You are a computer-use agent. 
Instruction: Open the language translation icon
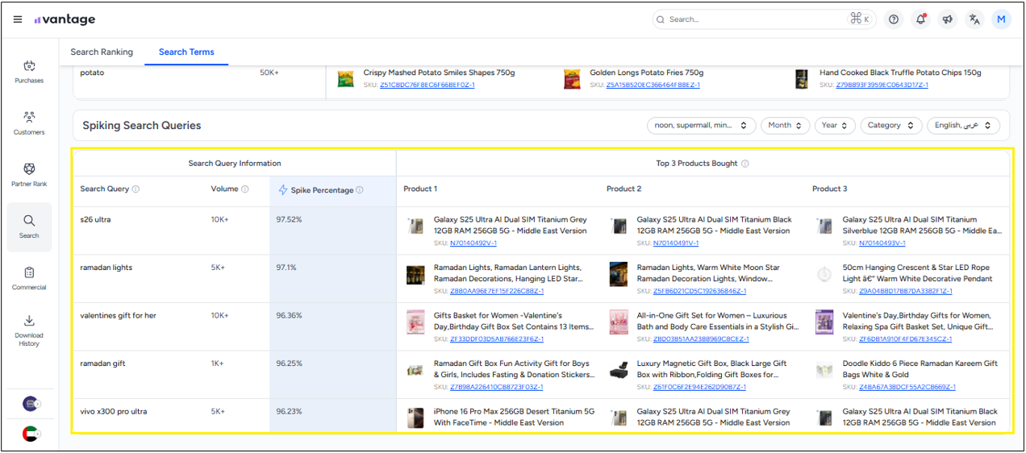point(974,19)
